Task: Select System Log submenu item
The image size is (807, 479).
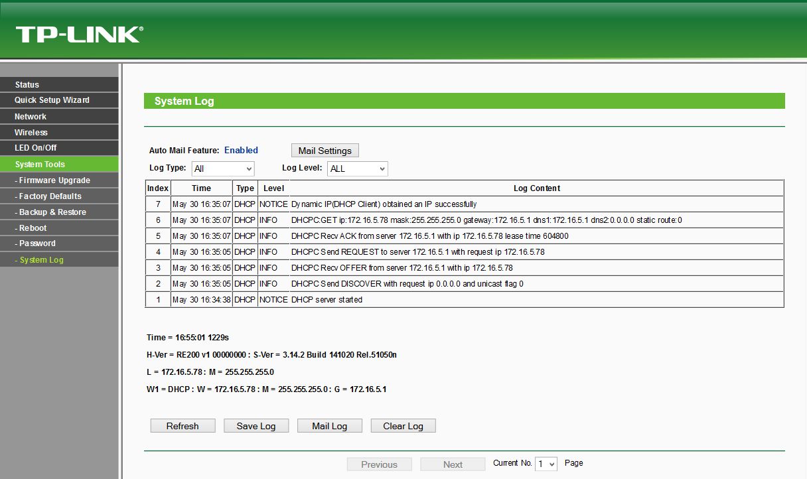Action: pos(59,259)
